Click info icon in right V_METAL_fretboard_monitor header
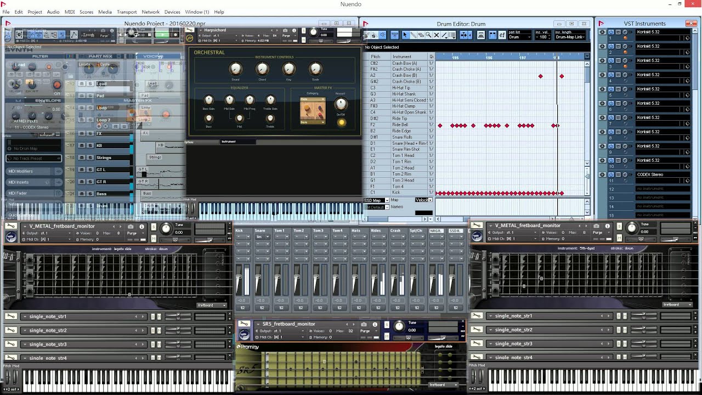Image resolution: width=702 pixels, height=395 pixels. click(x=607, y=225)
